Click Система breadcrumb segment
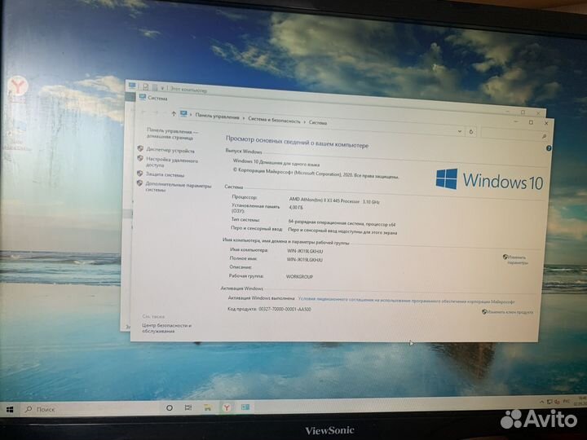 pos(318,122)
